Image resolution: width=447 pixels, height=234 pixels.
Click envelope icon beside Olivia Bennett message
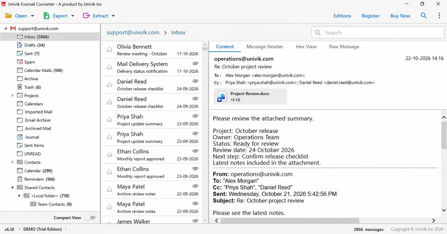(109, 50)
